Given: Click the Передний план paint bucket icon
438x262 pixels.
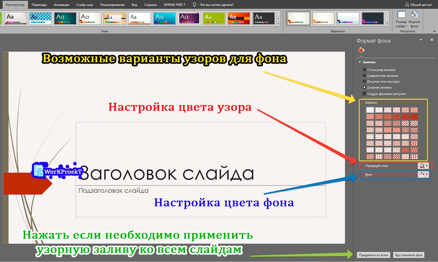Looking at the screenshot, I should point(422,166).
